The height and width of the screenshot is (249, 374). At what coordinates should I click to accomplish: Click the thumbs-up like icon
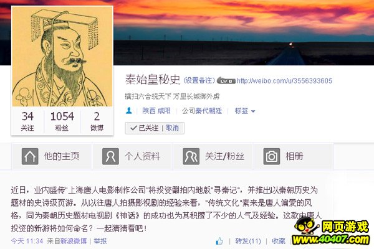[219, 241]
